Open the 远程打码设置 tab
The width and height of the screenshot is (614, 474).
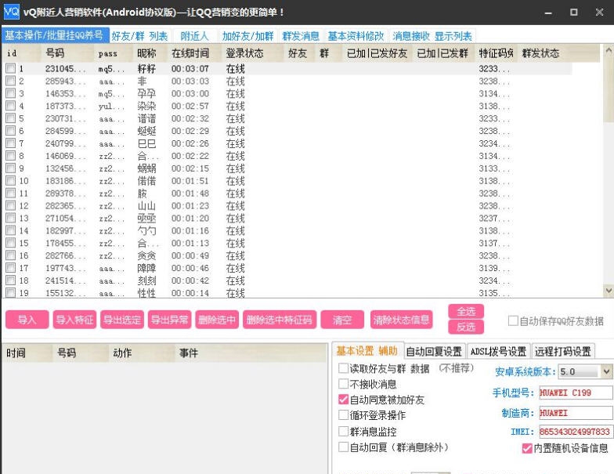coord(563,352)
